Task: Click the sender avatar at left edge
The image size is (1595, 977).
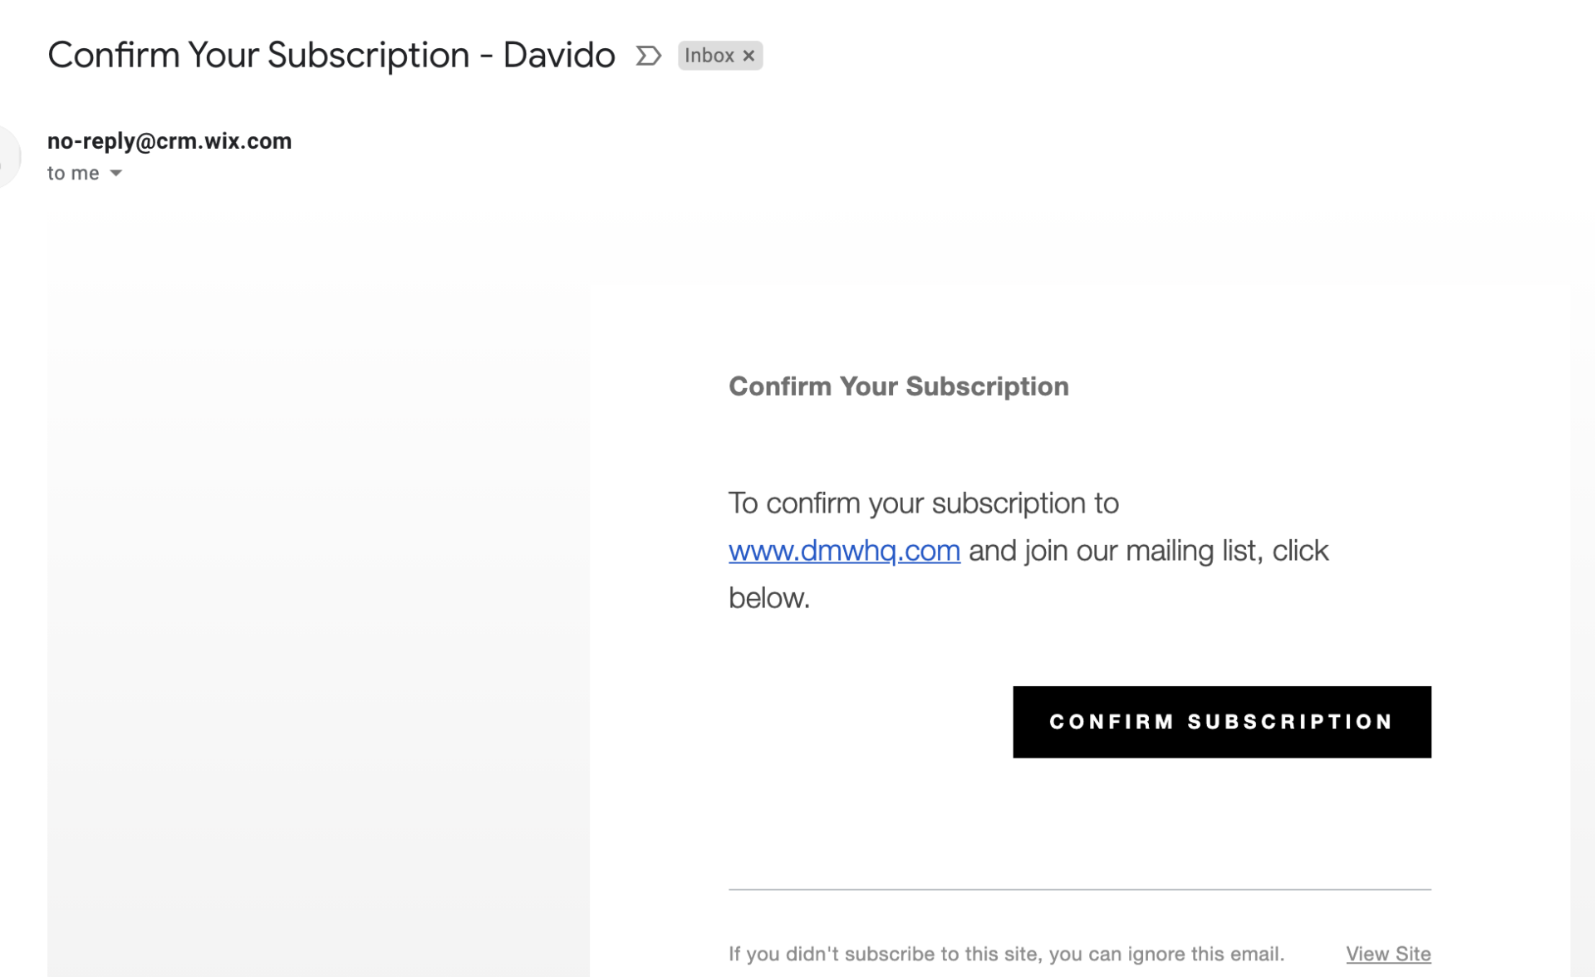Action: [8, 156]
